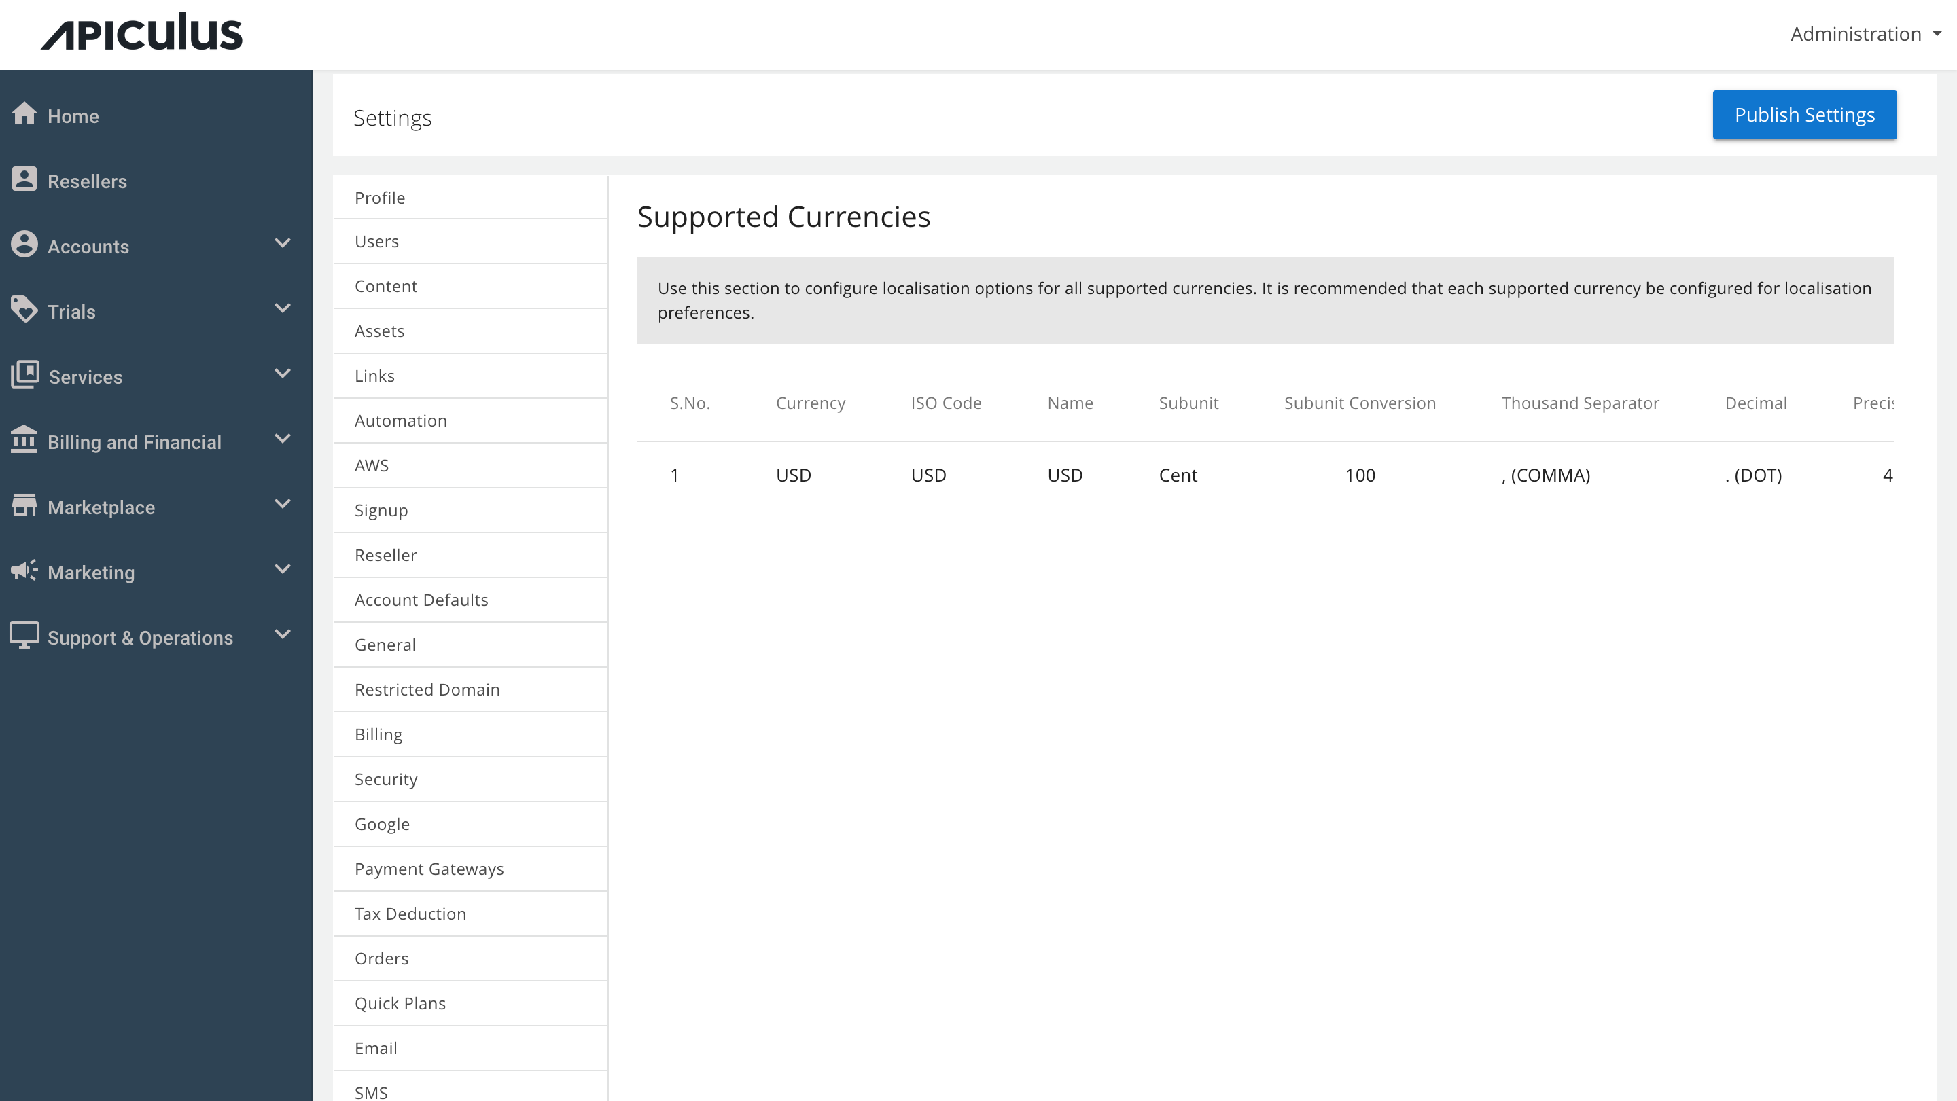
Task: Open the Quick Plans tab
Action: pos(470,1003)
